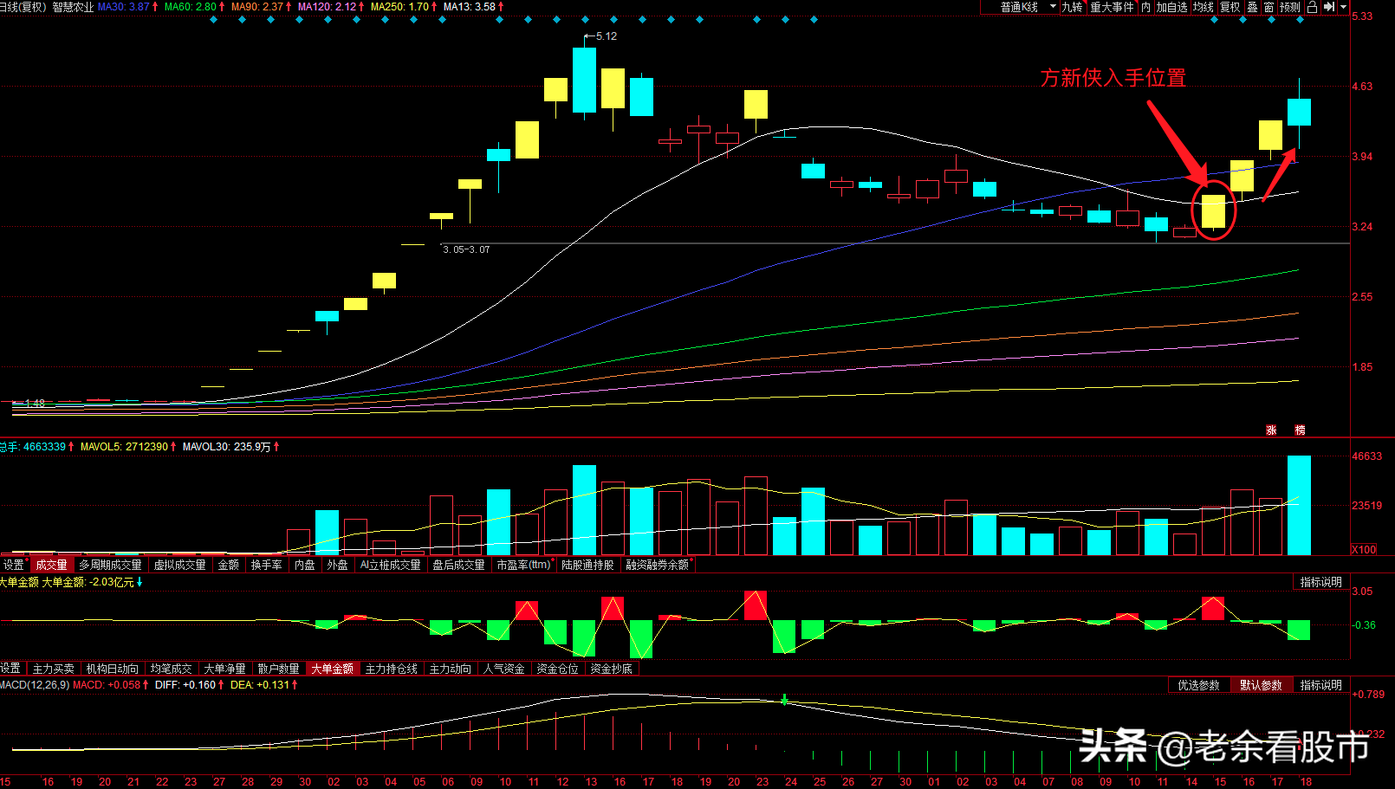1395x789 pixels.
Task: Switch to the 主力持仓线 tab
Action: (x=392, y=669)
